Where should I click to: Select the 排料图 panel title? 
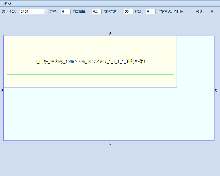click(6, 4)
